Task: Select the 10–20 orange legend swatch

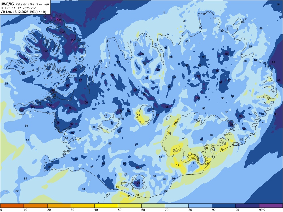Action: pyautogui.click(x=36, y=206)
